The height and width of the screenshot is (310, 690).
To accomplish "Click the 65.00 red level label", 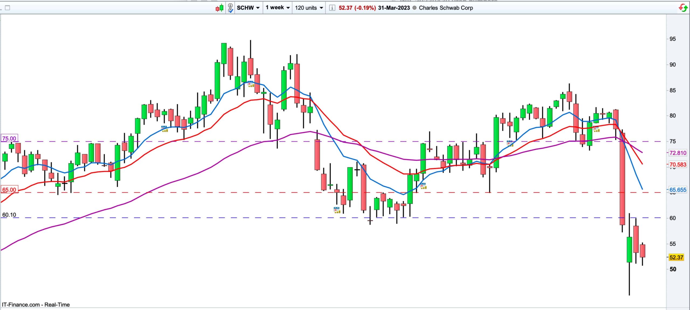I will (9, 190).
